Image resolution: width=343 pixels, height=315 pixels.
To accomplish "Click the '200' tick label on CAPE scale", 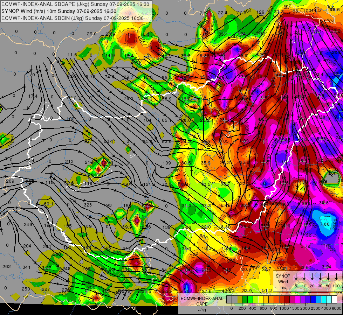I will point(242,308).
